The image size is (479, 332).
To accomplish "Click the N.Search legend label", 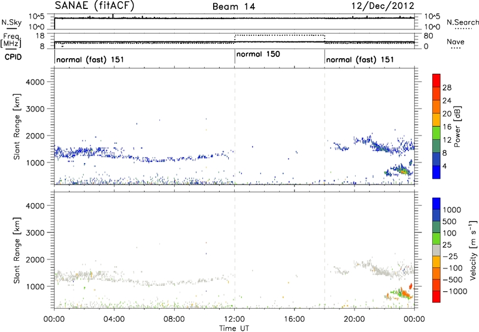I will (462, 22).
